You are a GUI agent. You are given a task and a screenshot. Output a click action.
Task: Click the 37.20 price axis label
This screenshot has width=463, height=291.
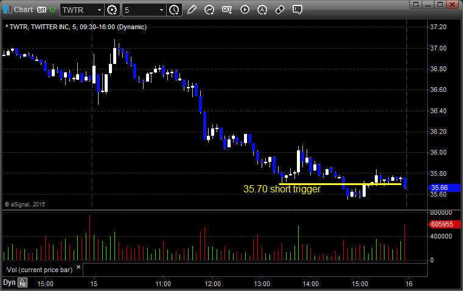click(438, 27)
